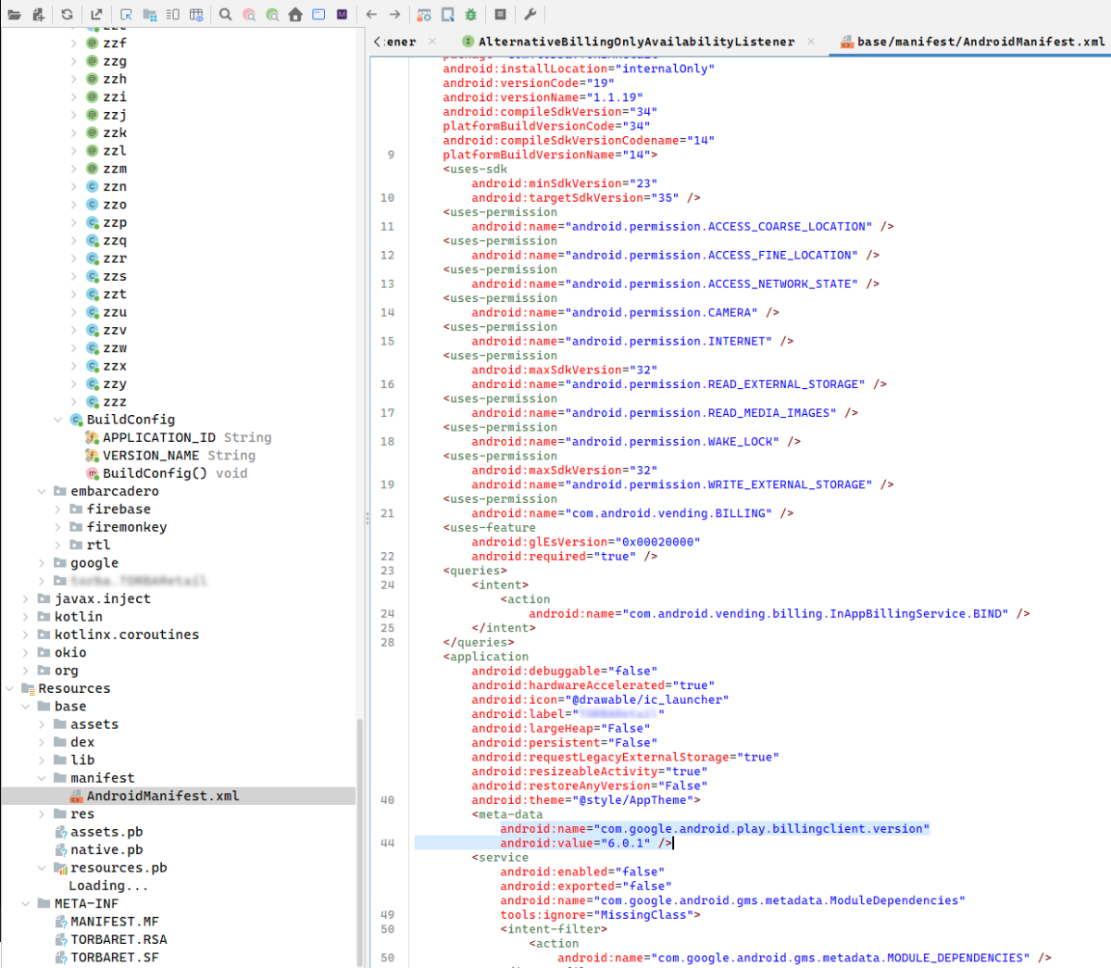Screen dimensions: 1111x968
Task: Expand the firemonkey package
Action: click(58, 527)
